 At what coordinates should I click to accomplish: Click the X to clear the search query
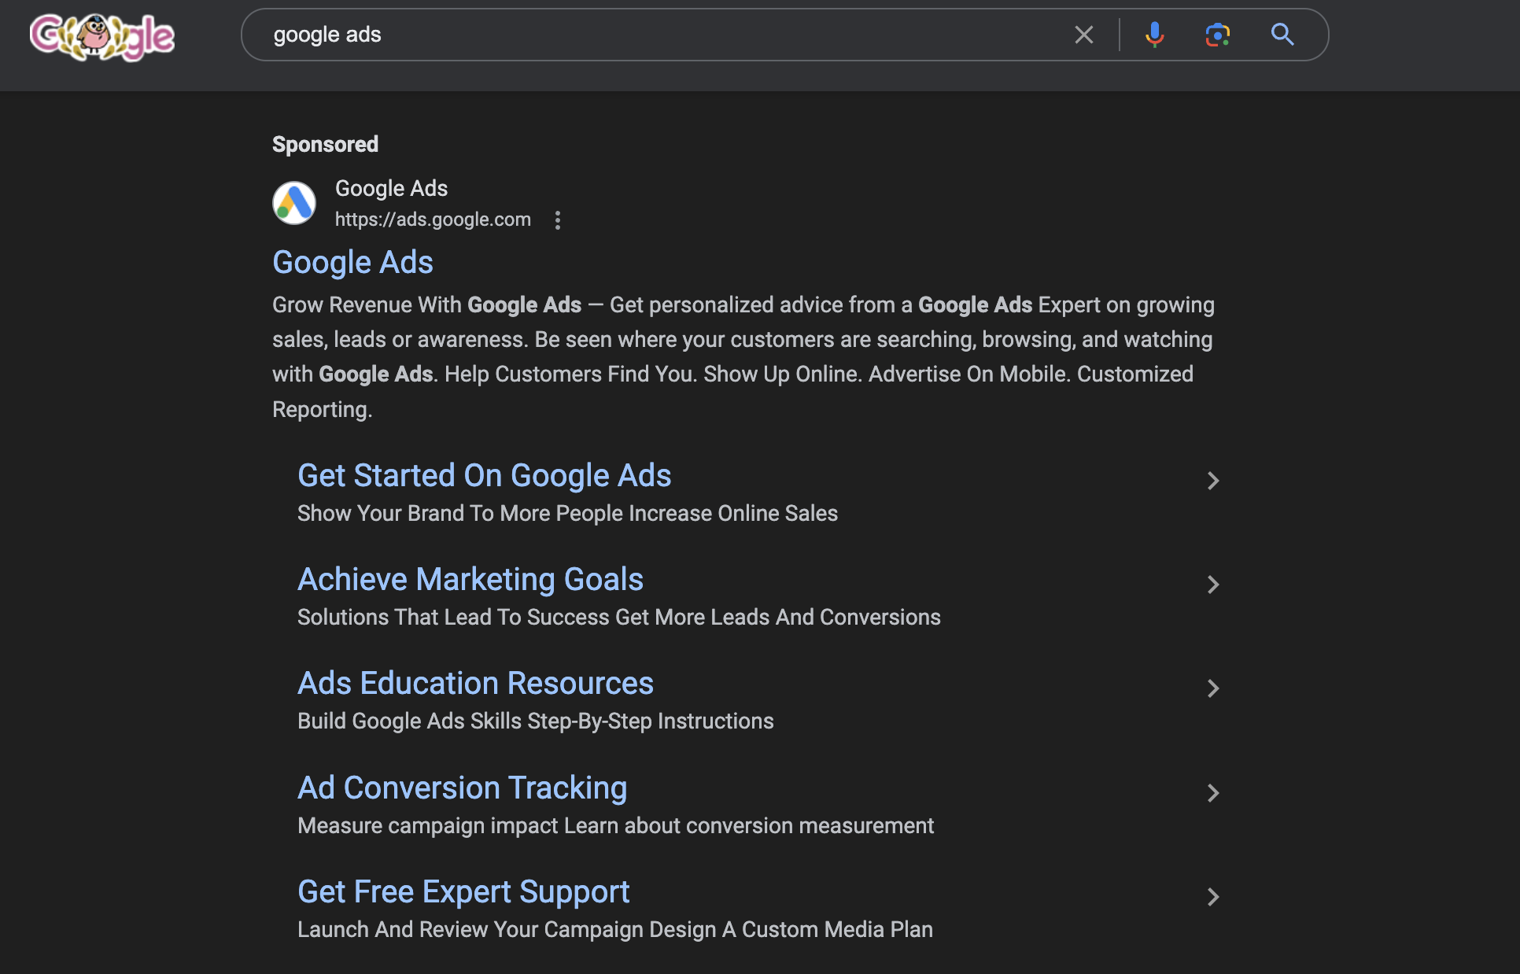1084,35
